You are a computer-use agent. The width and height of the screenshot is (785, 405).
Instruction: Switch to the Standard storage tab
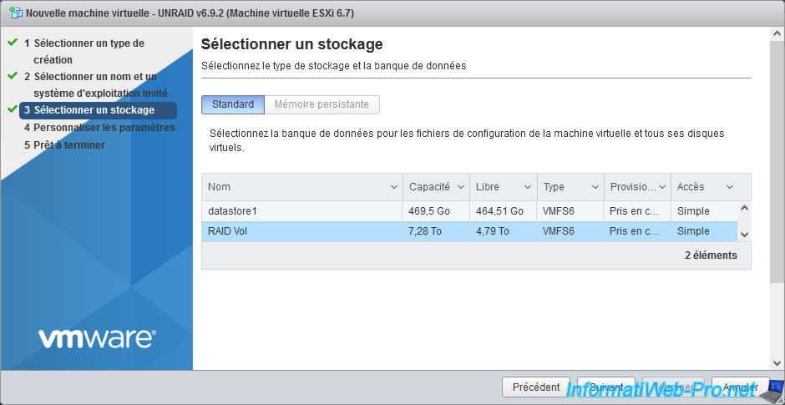233,104
